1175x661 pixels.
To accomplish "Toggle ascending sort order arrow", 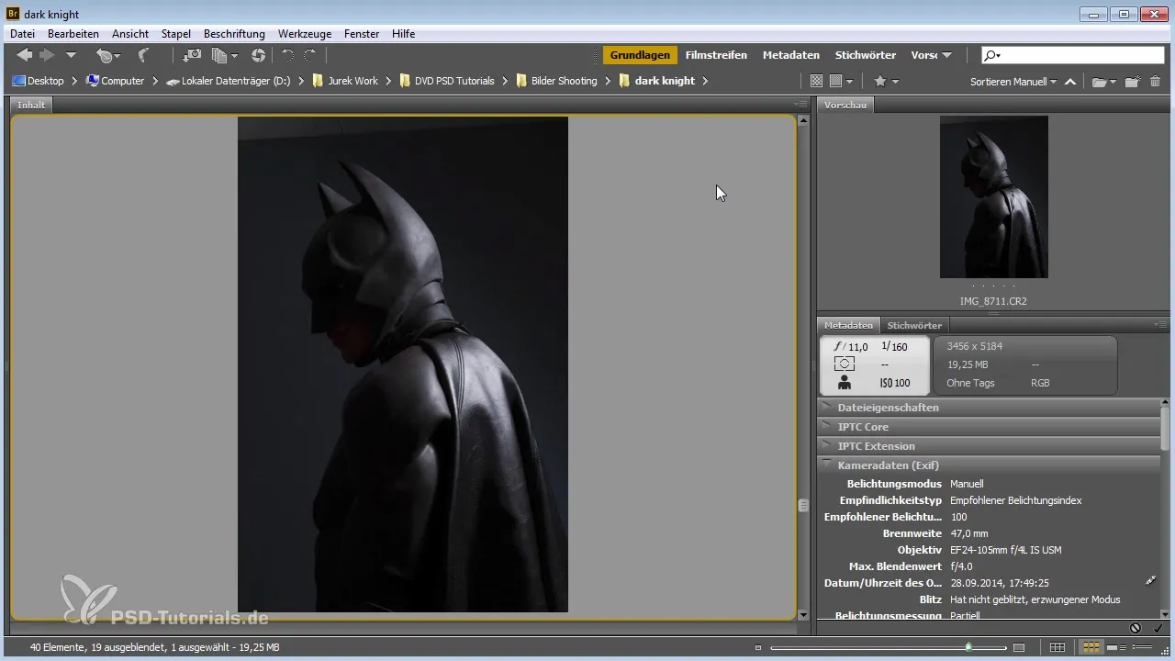I will (x=1070, y=81).
